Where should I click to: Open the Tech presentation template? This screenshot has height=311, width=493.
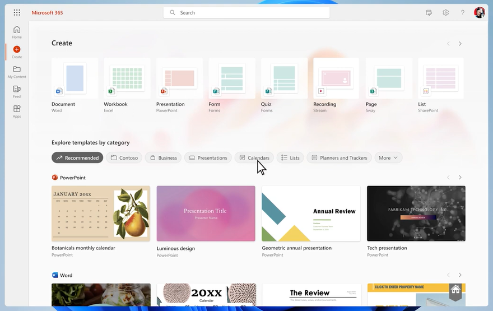(x=416, y=213)
